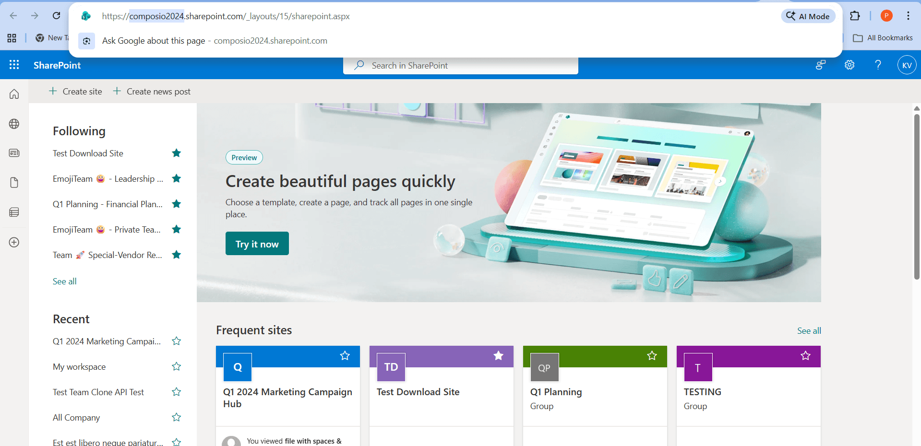Reload the page with the refresh icon

[56, 16]
